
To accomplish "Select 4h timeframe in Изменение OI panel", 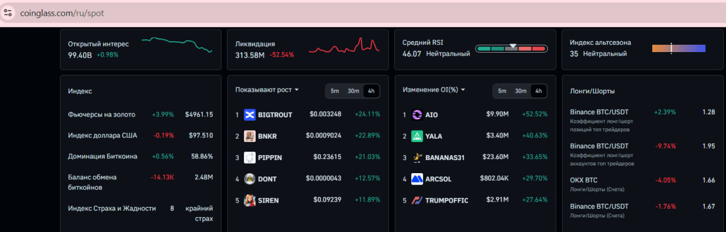I will 538,91.
